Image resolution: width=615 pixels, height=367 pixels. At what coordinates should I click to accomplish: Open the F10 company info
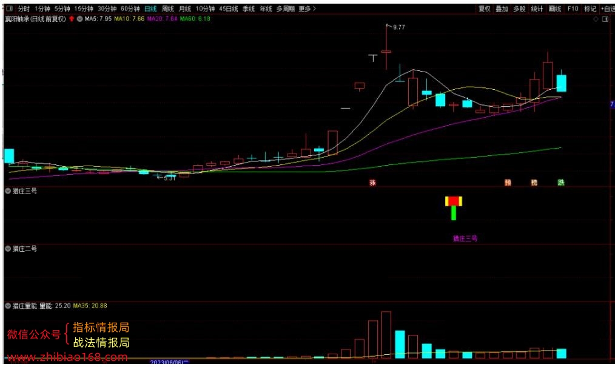(573, 8)
